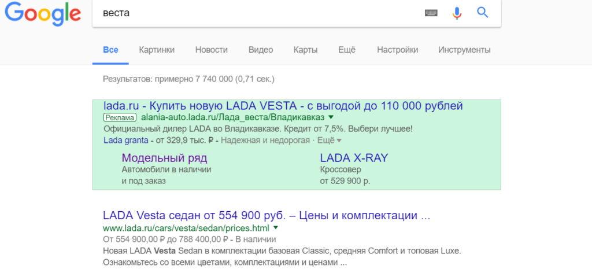Screen dimensions: 592x269
Task: Click the green URL 'www.lada.ru/cars/vesta/sedan/prices.html'
Action: (x=186, y=228)
